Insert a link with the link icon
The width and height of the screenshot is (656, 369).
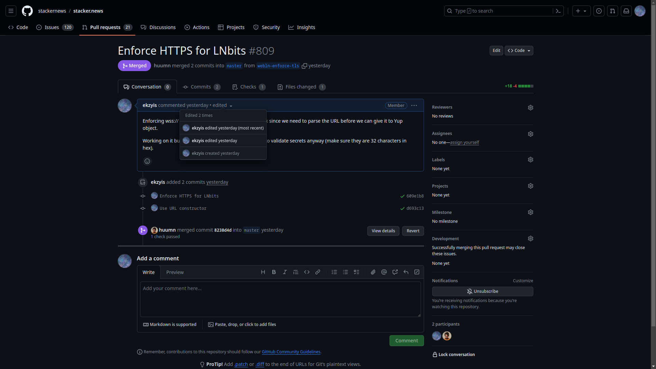click(318, 272)
